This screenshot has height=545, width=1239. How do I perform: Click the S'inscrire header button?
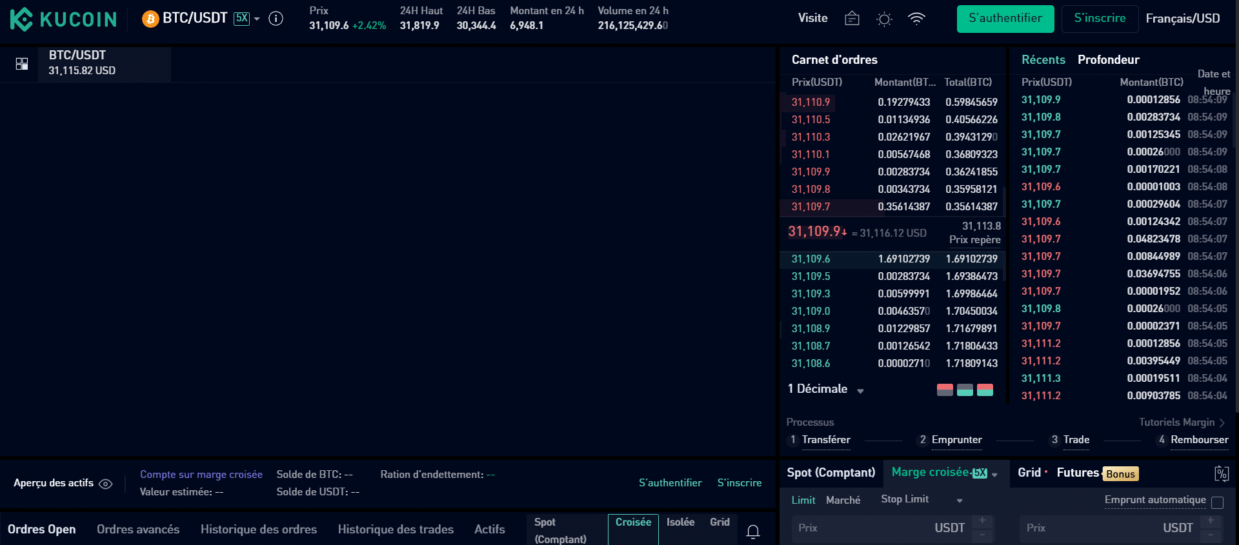pyautogui.click(x=1100, y=19)
